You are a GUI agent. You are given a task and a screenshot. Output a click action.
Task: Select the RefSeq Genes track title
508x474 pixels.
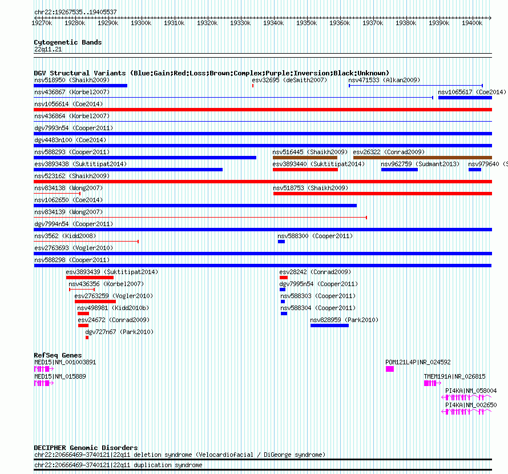click(58, 355)
